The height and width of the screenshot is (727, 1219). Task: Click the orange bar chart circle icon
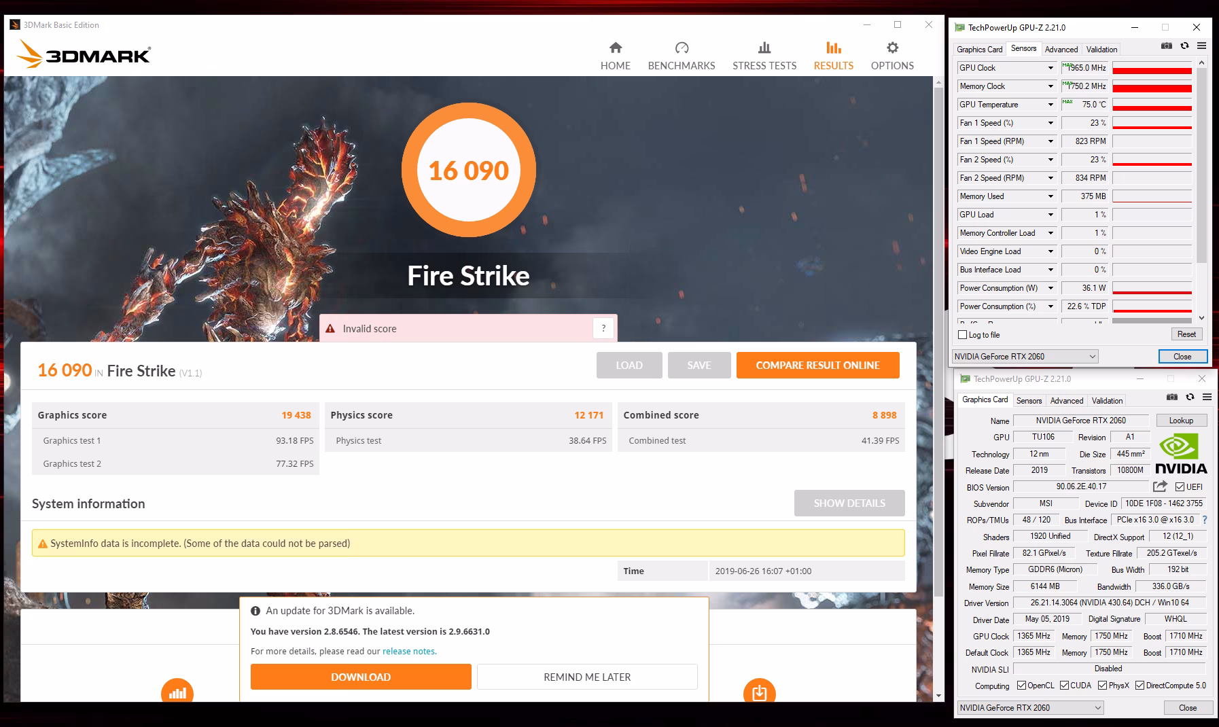(x=177, y=692)
